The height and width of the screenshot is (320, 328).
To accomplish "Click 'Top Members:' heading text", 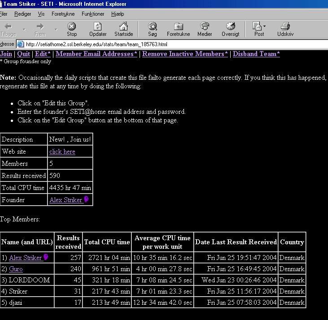I will [x=20, y=219].
